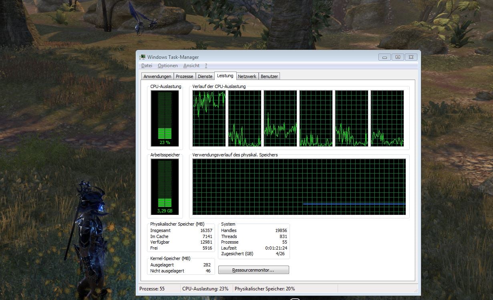Click the Nicht ausgelagert value 46

[208, 271]
